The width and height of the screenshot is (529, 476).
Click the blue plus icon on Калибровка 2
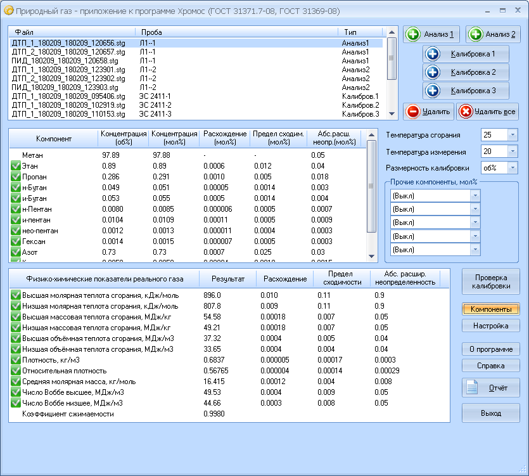click(x=433, y=72)
